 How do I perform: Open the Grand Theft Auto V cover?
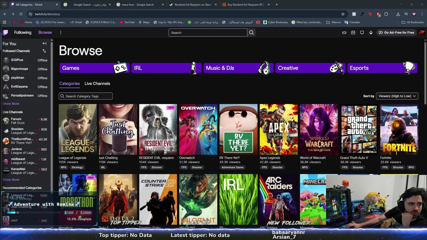pyautogui.click(x=359, y=129)
